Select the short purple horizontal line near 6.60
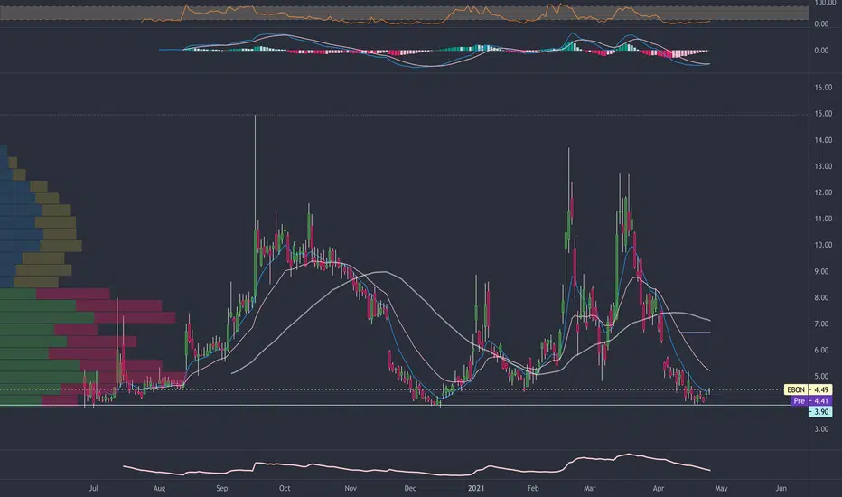 coord(695,333)
